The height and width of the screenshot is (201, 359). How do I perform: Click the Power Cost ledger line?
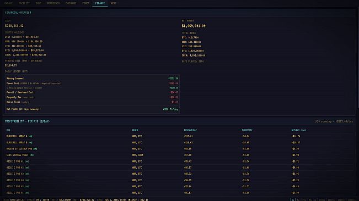coord(92,83)
